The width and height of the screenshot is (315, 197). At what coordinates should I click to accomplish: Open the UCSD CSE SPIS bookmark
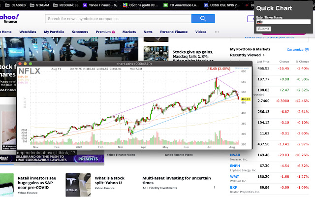(x=221, y=5)
